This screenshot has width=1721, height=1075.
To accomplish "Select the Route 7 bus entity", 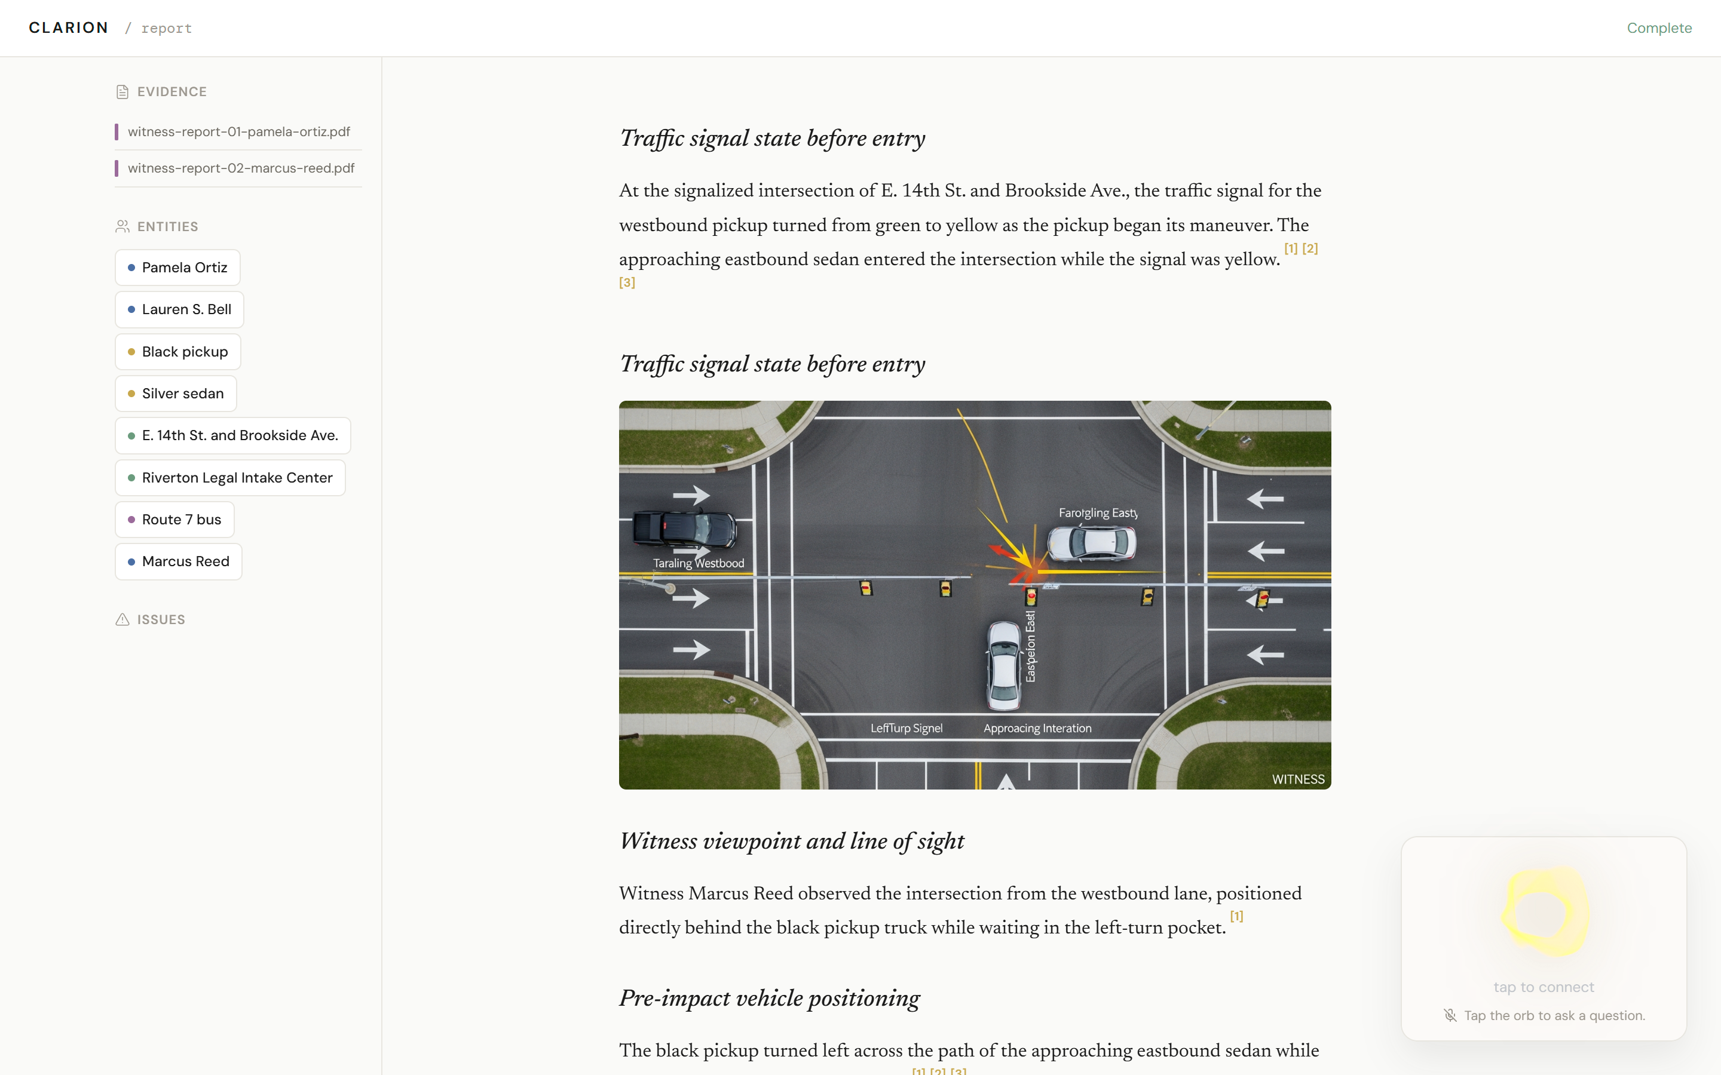I will coord(174,520).
